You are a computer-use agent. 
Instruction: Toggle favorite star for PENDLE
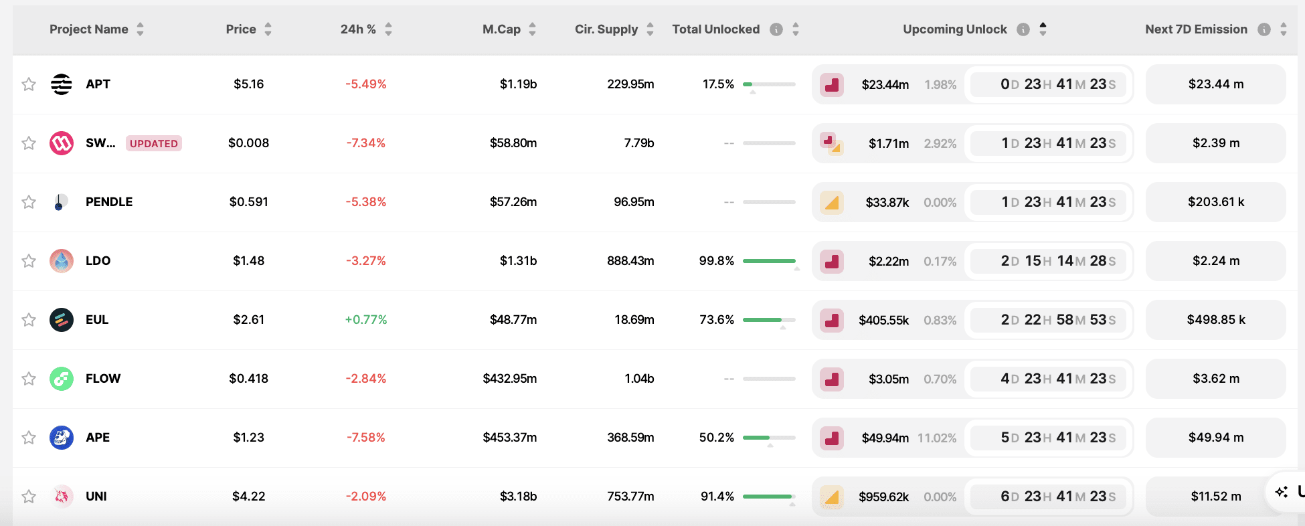(29, 202)
